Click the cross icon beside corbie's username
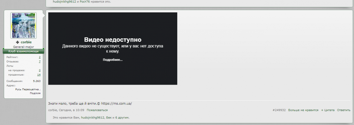354x125 pixels. [x=17, y=42]
